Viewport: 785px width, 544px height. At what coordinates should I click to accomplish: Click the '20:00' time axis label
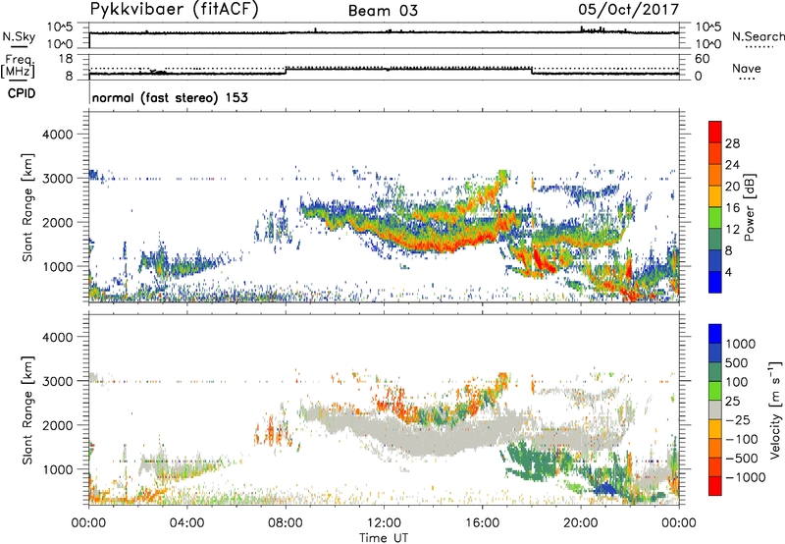click(580, 523)
